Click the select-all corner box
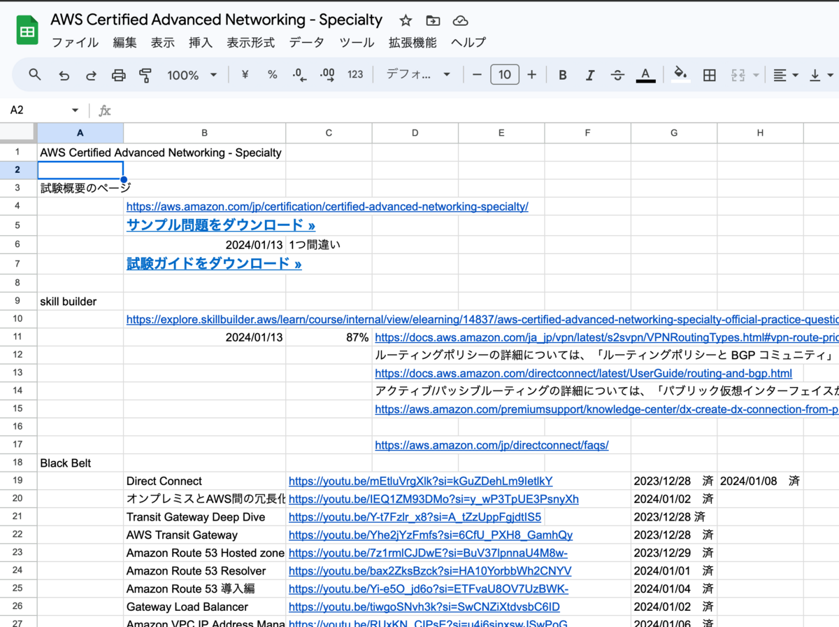 [x=18, y=133]
